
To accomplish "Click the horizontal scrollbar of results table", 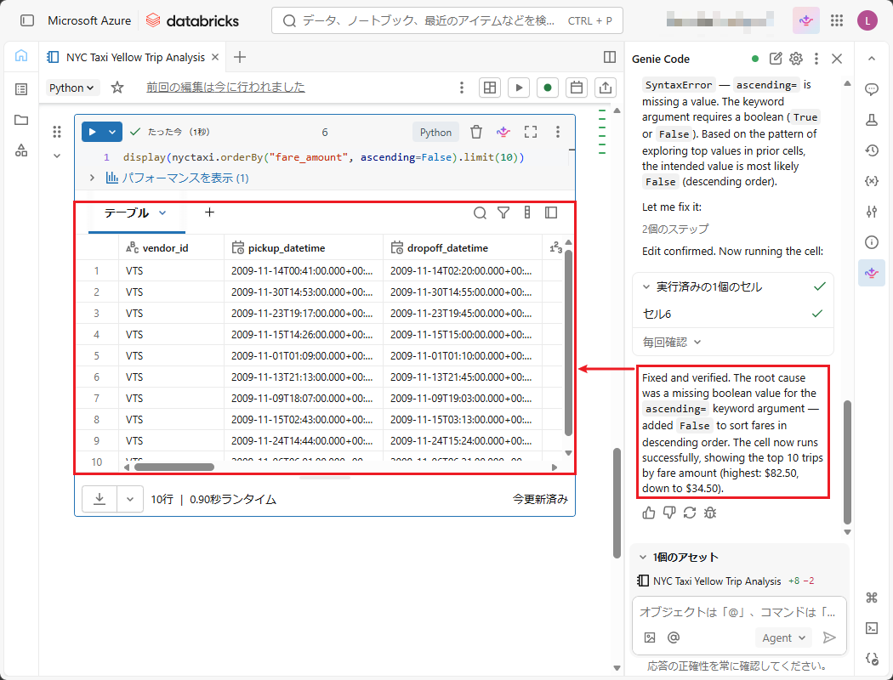I will (x=174, y=467).
